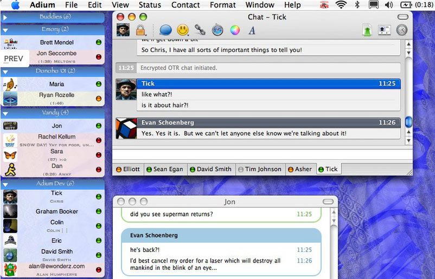Open the speech bubble message icon
Viewport: 435px width, 279px height.
point(165,30)
